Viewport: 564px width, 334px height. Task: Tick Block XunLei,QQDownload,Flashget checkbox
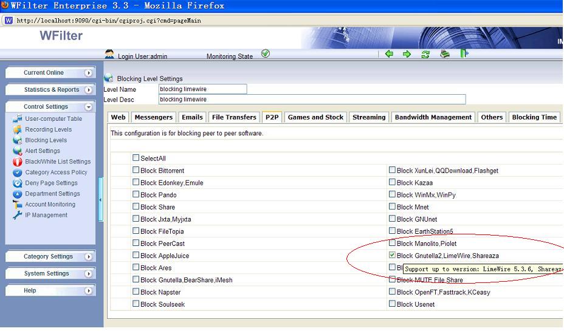[392, 169]
